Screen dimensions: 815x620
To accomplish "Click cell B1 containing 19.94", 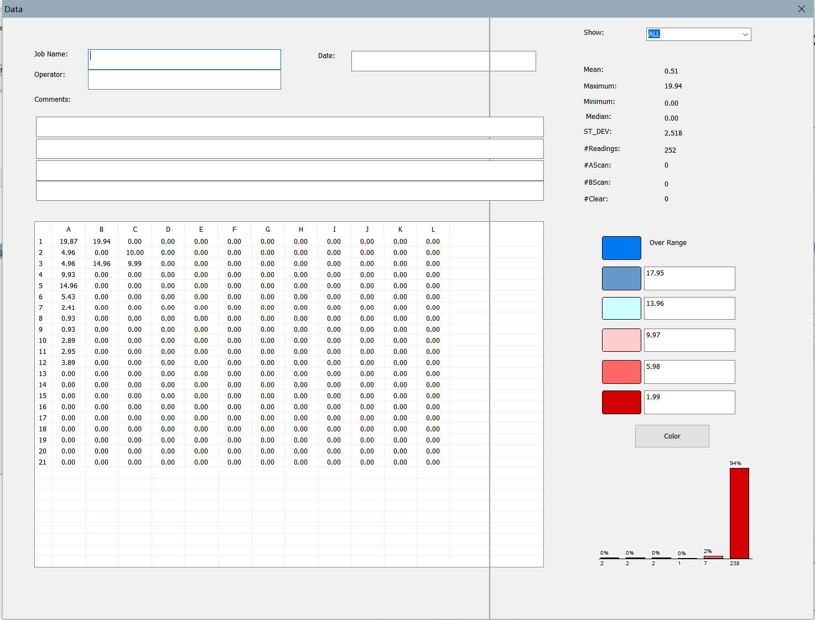I will coord(102,242).
